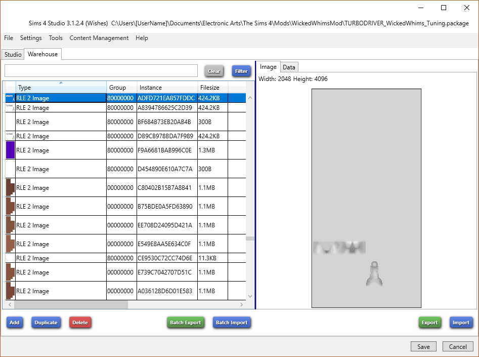Screen dimensions: 479x357
Task: Open the Tools menu
Action: [x=56, y=38]
